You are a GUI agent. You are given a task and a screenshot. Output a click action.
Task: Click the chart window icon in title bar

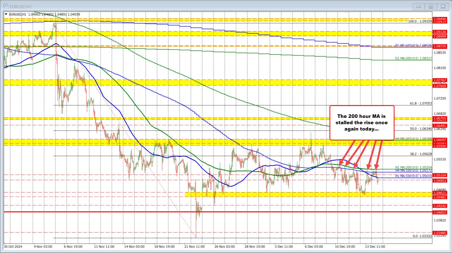pyautogui.click(x=6, y=6)
